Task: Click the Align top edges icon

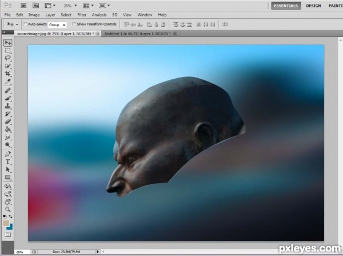Action: (x=126, y=25)
